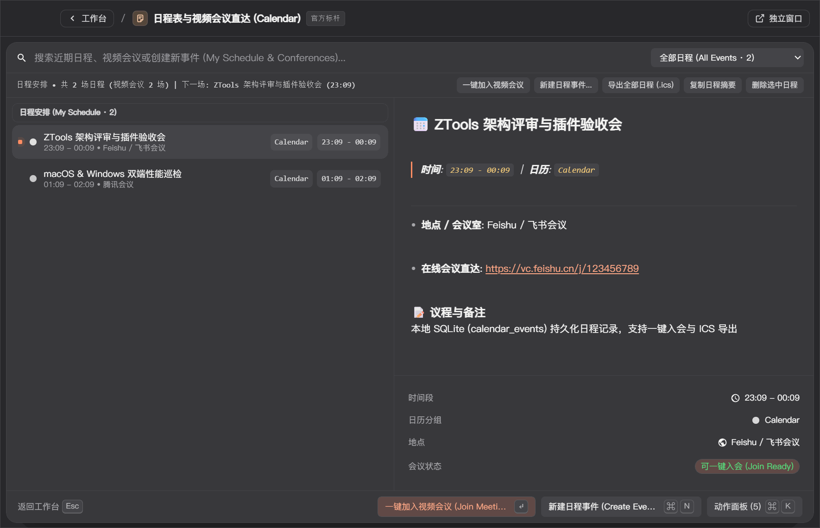This screenshot has width=820, height=528.
Task: Focus the schedule search input field
Action: pos(338,58)
